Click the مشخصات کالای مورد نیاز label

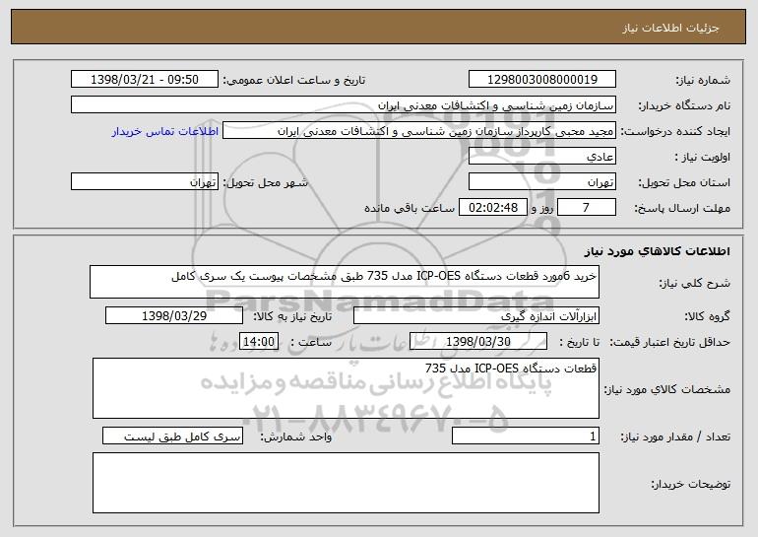[x=667, y=389]
